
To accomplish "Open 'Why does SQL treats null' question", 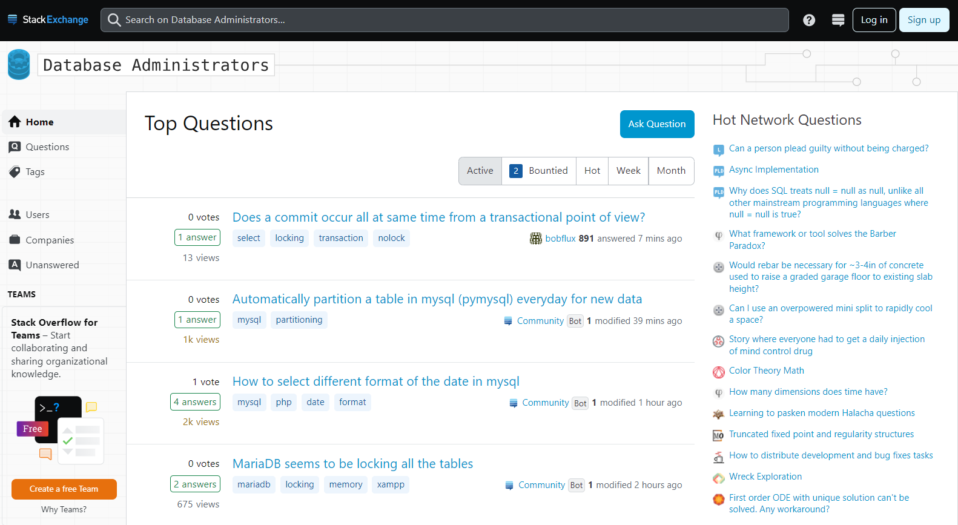I will (x=828, y=202).
